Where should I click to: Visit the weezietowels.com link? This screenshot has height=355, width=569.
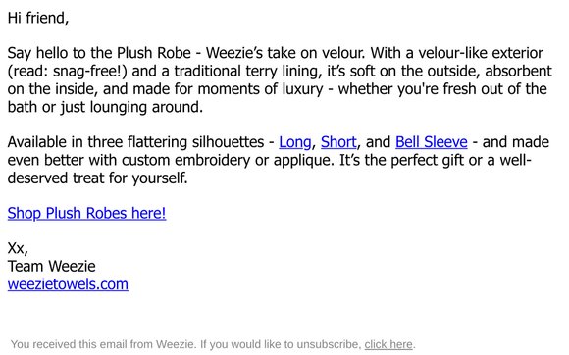[68, 284]
